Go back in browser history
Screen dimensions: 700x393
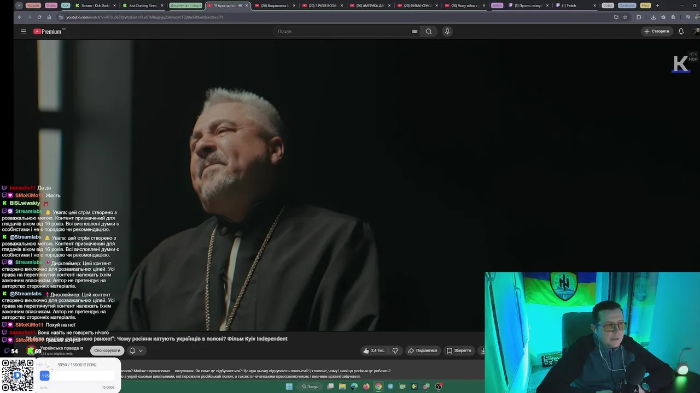[20, 17]
